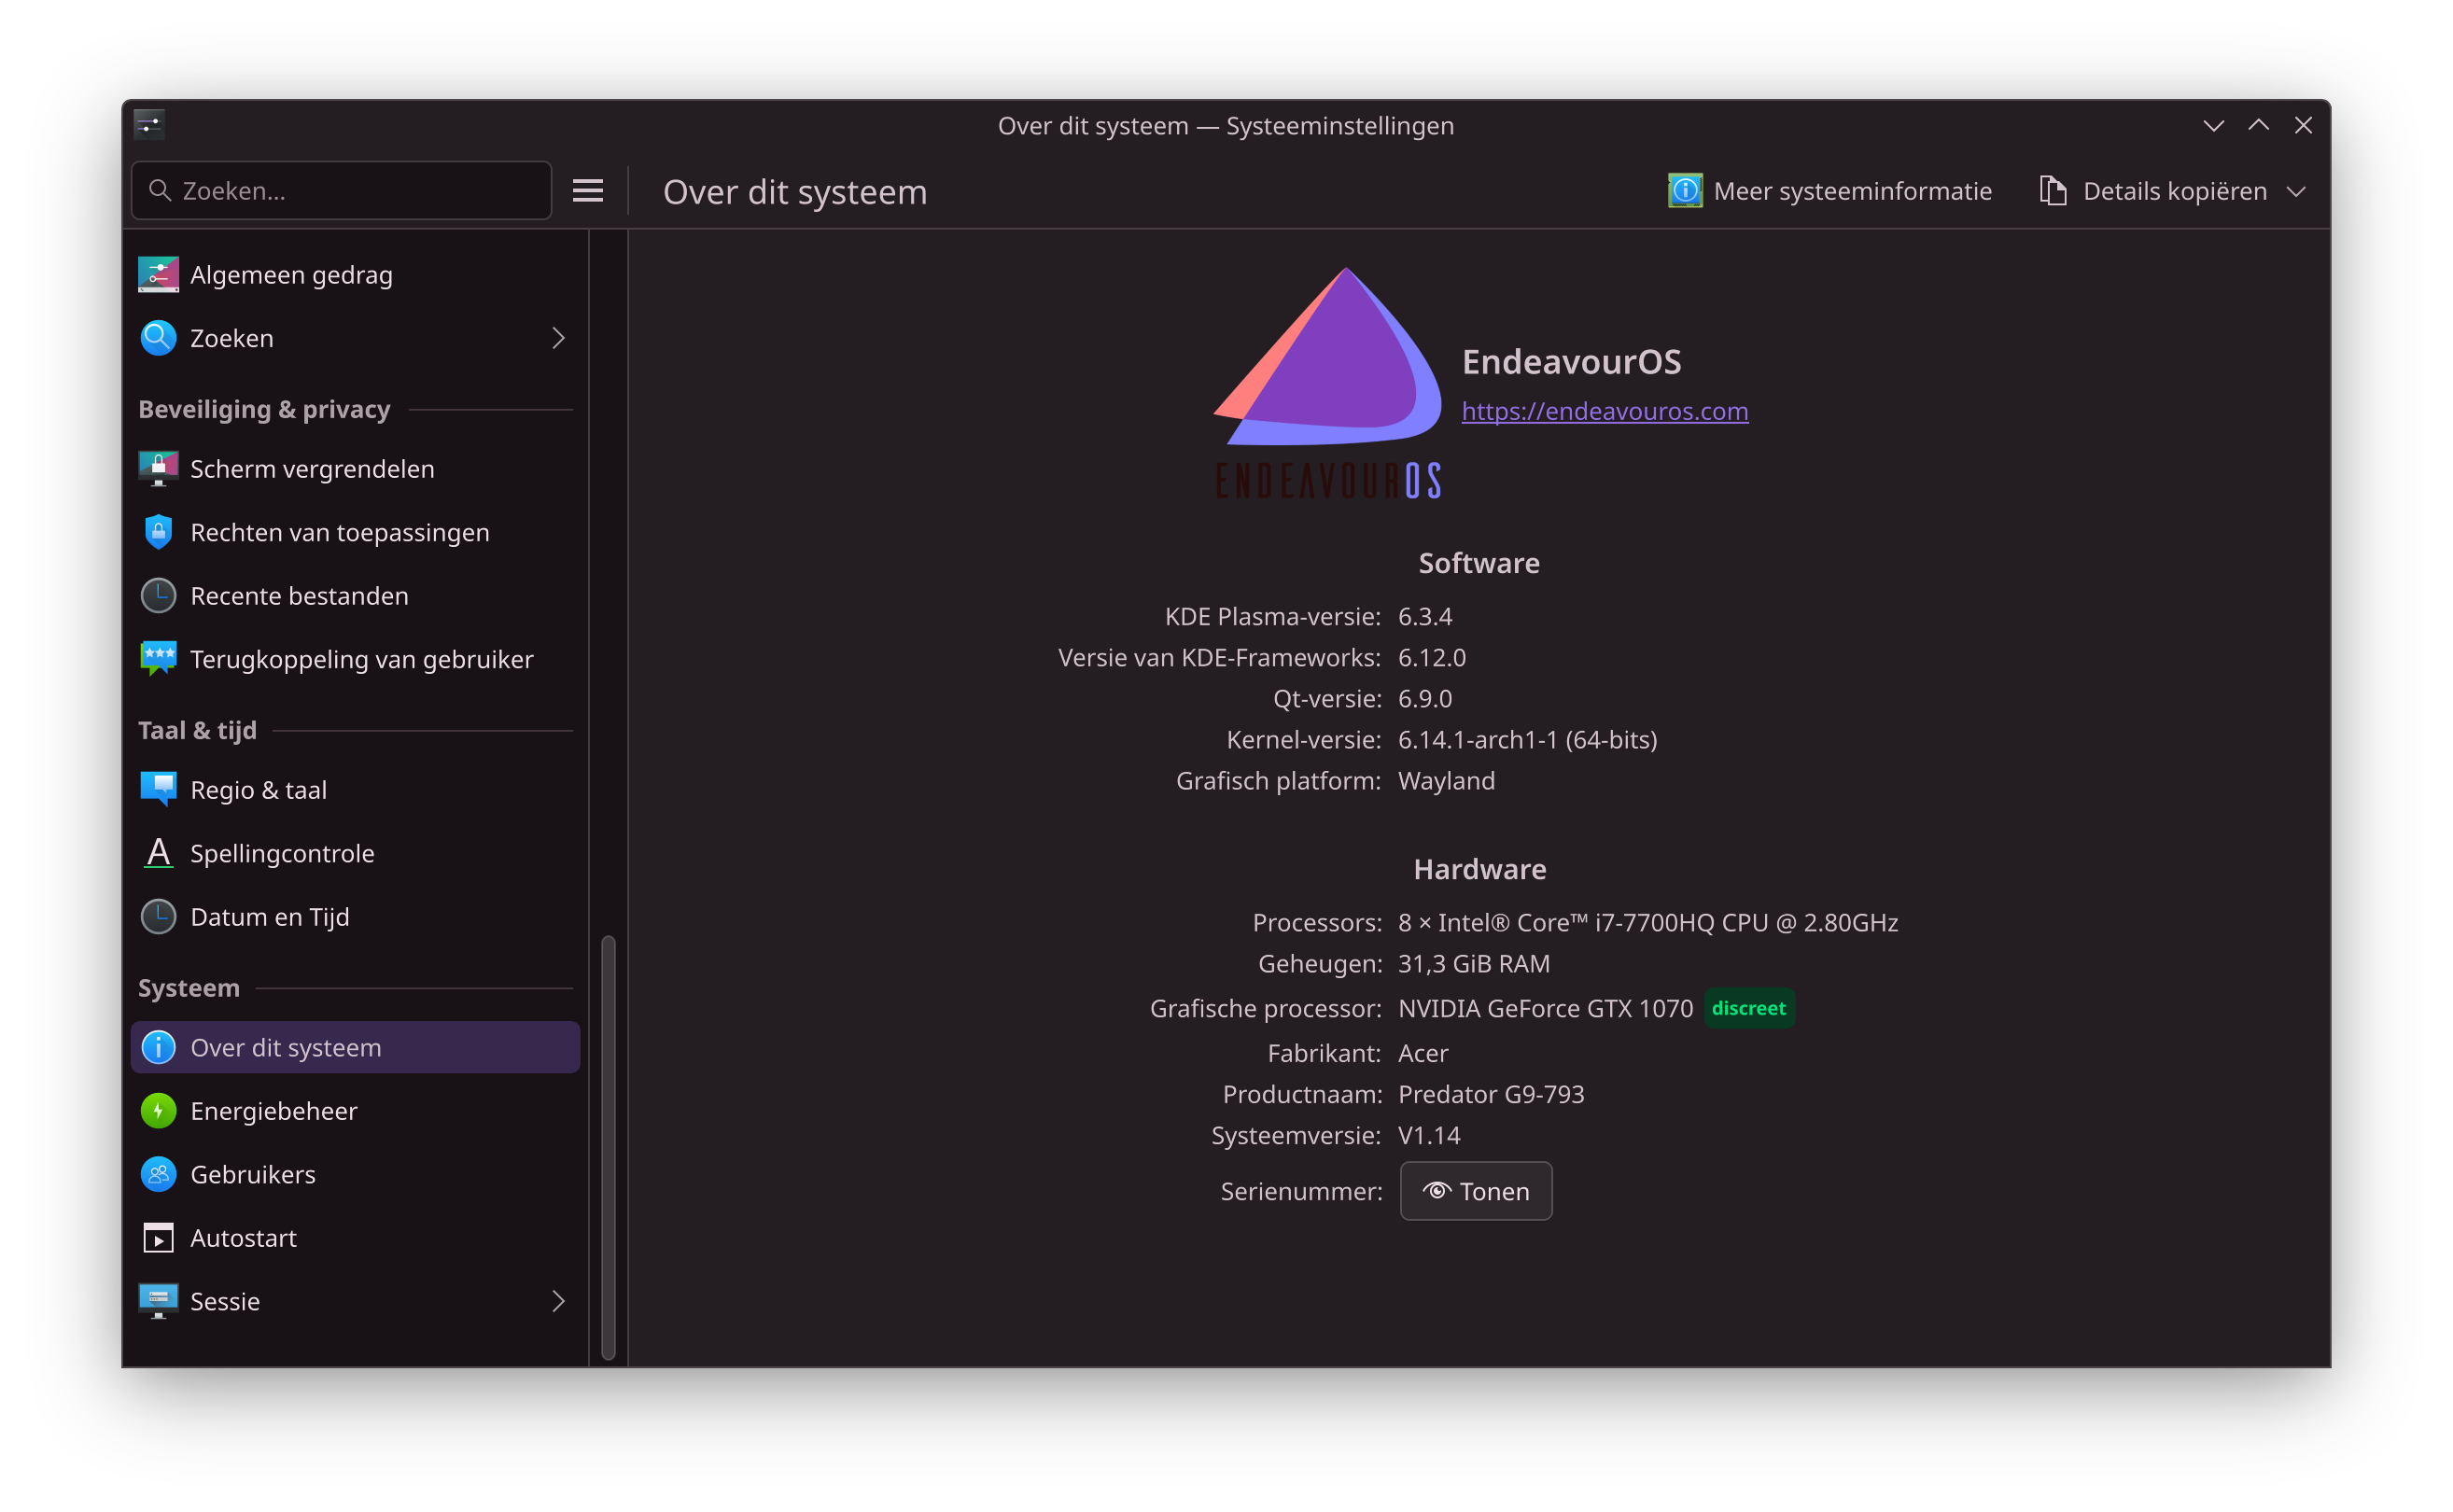
Task: Open Datum en Tijd settings
Action: pyautogui.click(x=355, y=917)
